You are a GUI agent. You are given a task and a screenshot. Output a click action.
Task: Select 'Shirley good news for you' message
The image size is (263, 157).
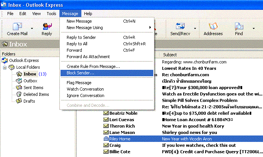click(189, 132)
